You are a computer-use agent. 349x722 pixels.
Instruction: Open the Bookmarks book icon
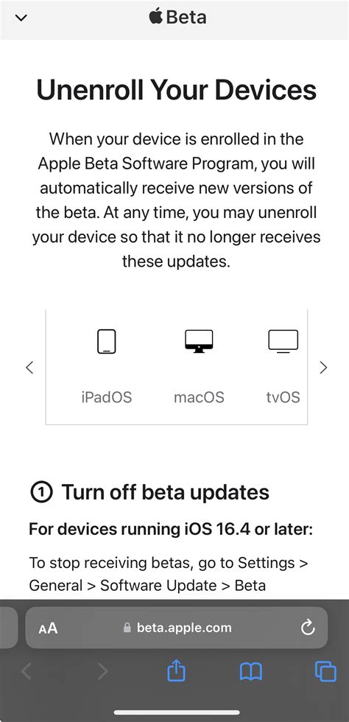tap(251, 672)
